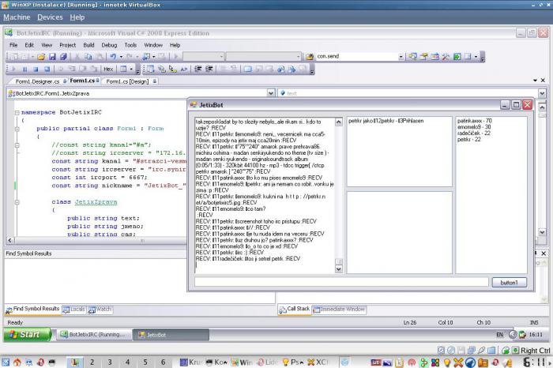Open the member navigation dropdown arrow

(x=542, y=93)
